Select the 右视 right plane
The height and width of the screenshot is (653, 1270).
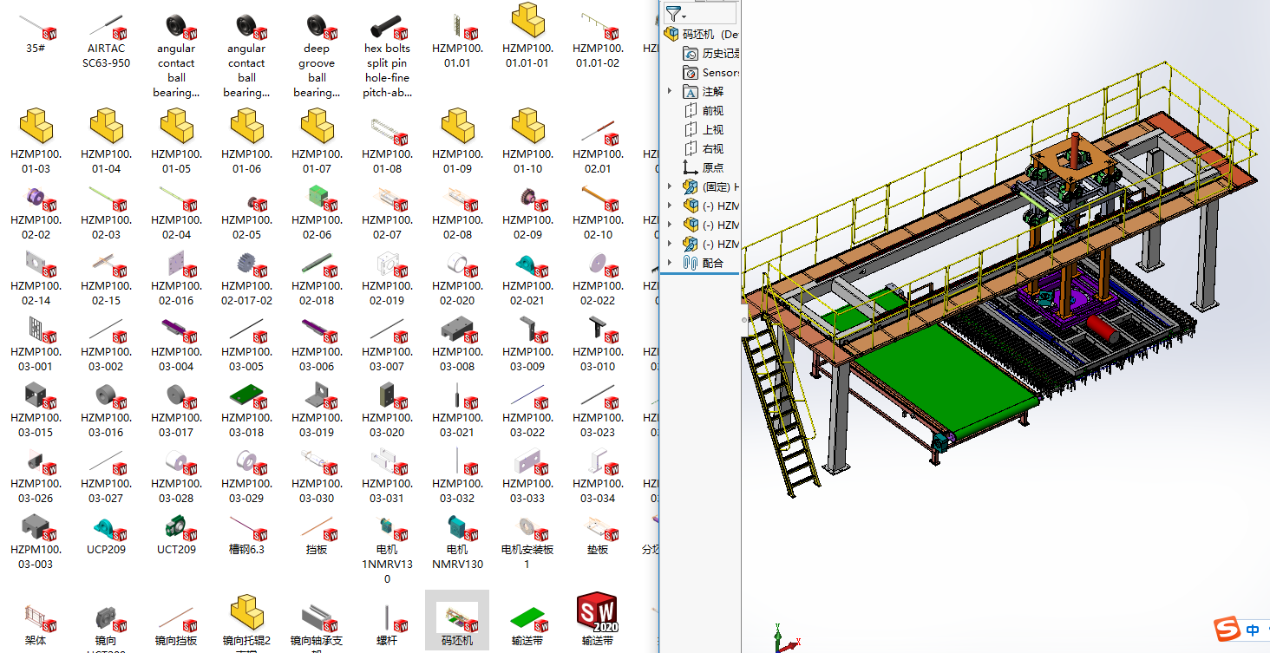pos(704,148)
